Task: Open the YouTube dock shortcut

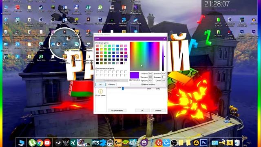Action: pyautogui.click(x=47, y=143)
